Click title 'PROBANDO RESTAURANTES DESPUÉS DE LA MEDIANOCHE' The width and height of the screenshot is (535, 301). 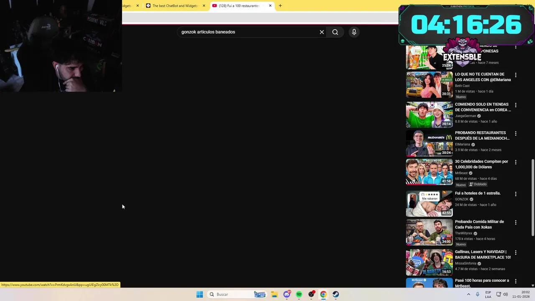(482, 135)
